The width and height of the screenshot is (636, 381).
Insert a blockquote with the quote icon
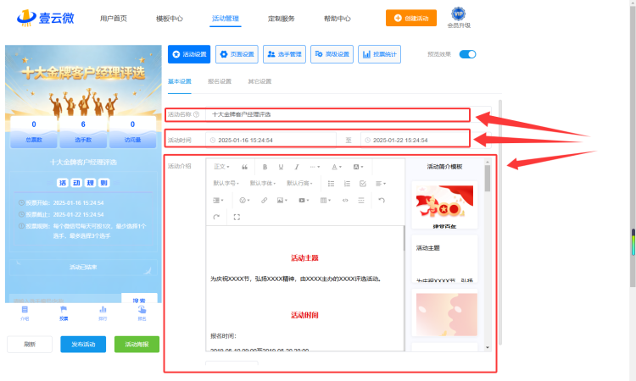(x=244, y=167)
